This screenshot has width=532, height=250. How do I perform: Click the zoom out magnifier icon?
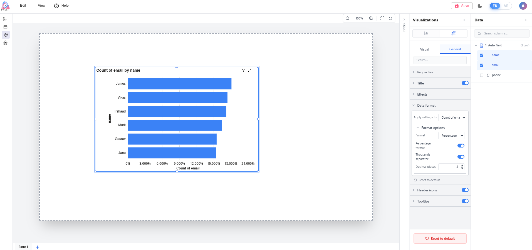click(348, 18)
